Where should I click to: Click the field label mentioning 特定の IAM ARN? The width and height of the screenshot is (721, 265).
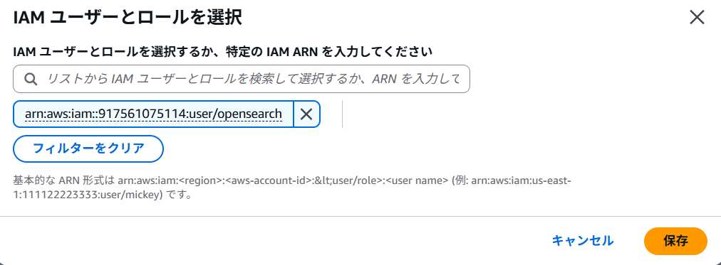coord(223,52)
